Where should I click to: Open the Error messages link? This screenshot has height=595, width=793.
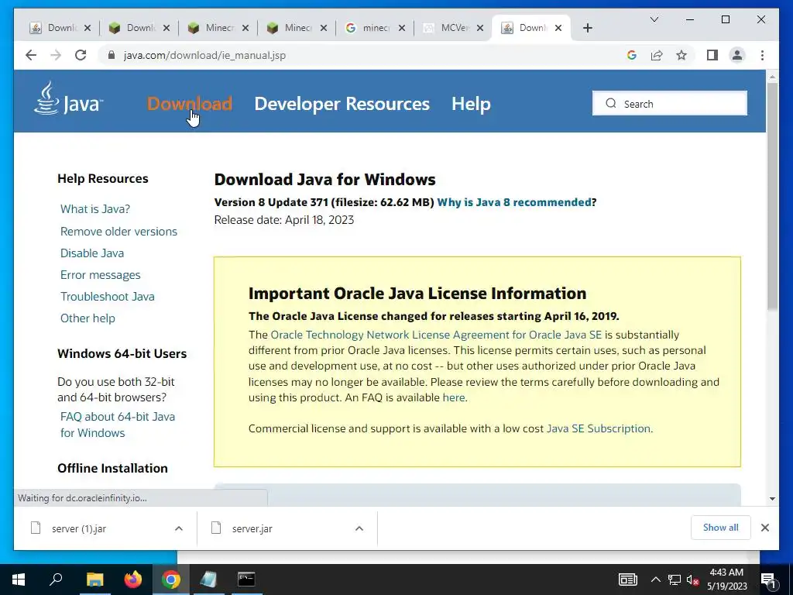click(100, 275)
